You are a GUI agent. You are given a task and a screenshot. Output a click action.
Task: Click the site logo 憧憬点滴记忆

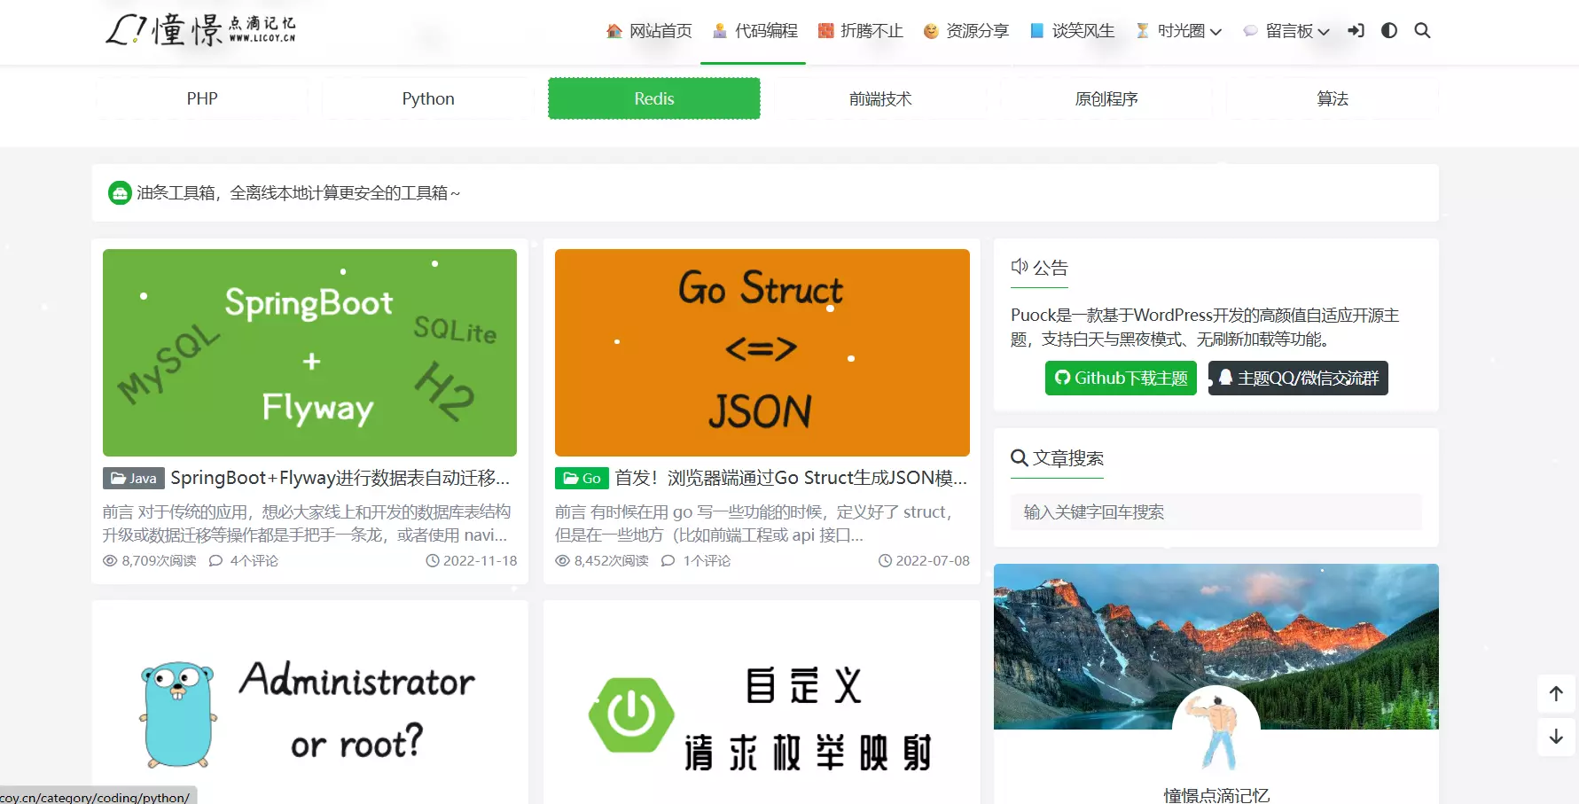pos(201,29)
